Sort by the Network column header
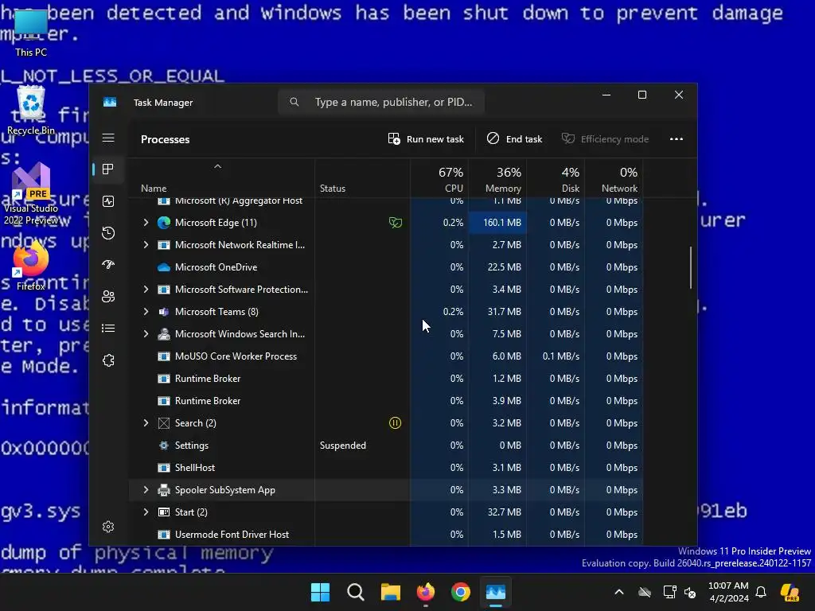The width and height of the screenshot is (815, 611). pyautogui.click(x=614, y=178)
